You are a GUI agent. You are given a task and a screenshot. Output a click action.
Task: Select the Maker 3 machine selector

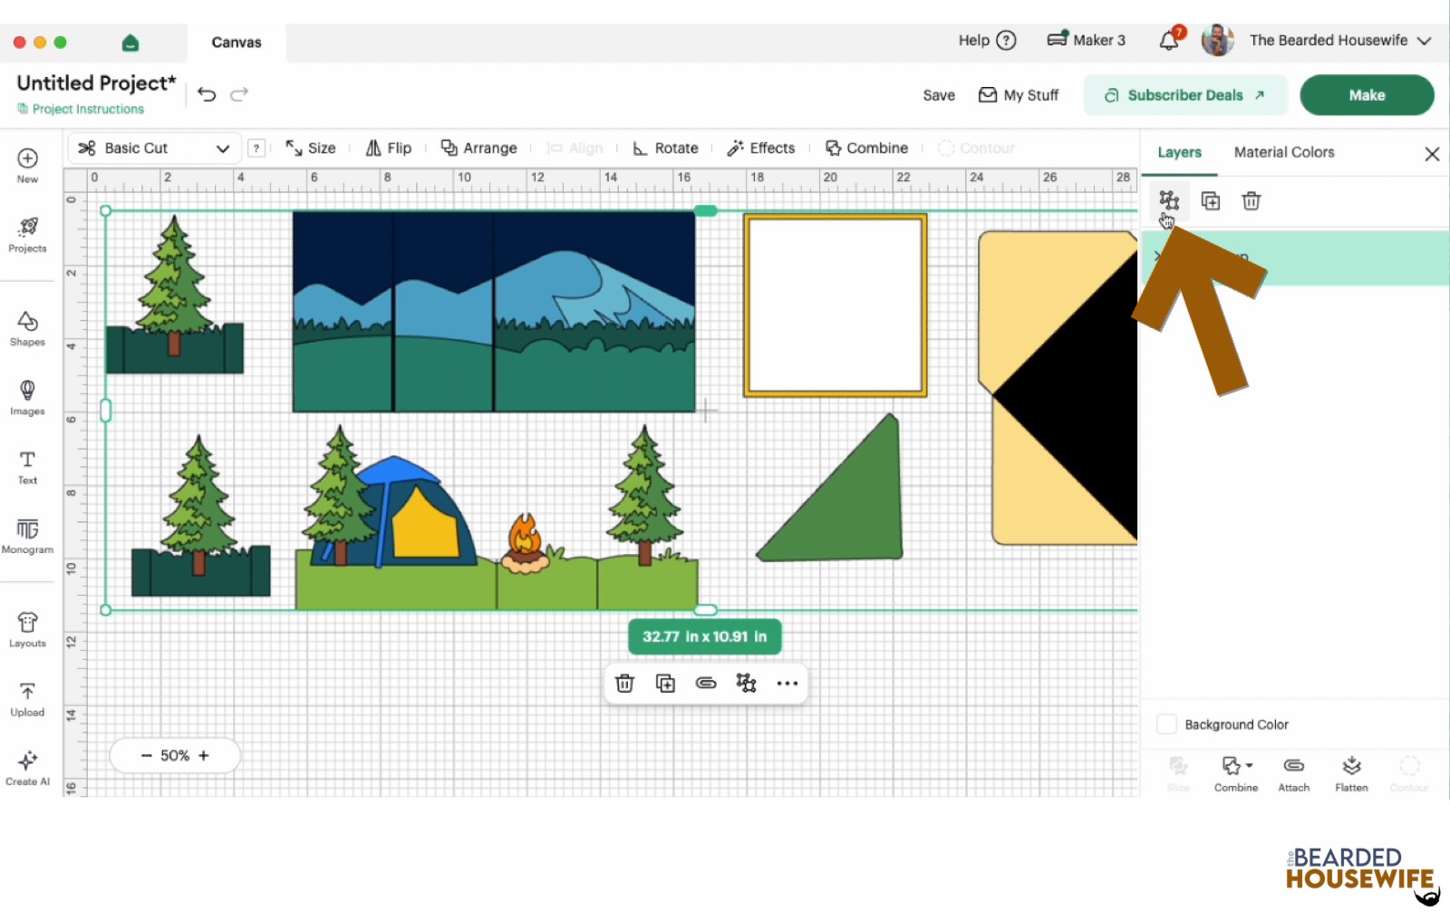click(1087, 40)
